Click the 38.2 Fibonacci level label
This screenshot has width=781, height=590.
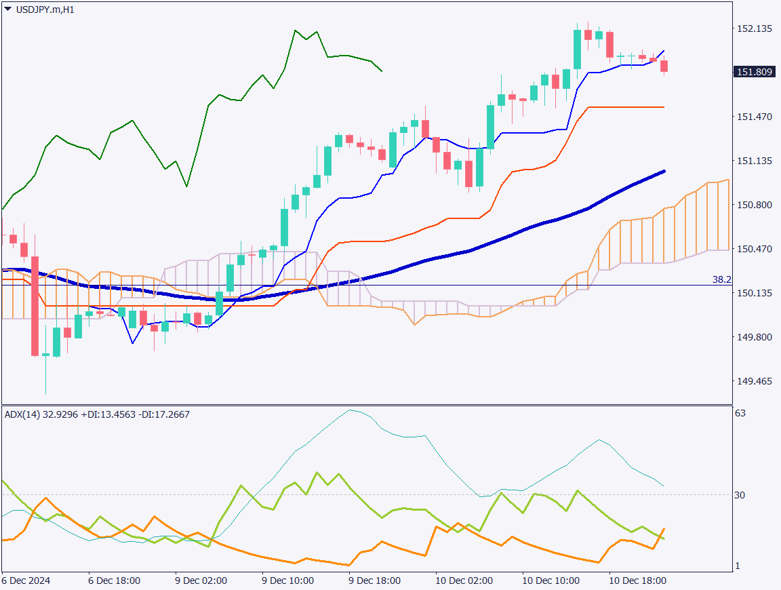point(721,279)
